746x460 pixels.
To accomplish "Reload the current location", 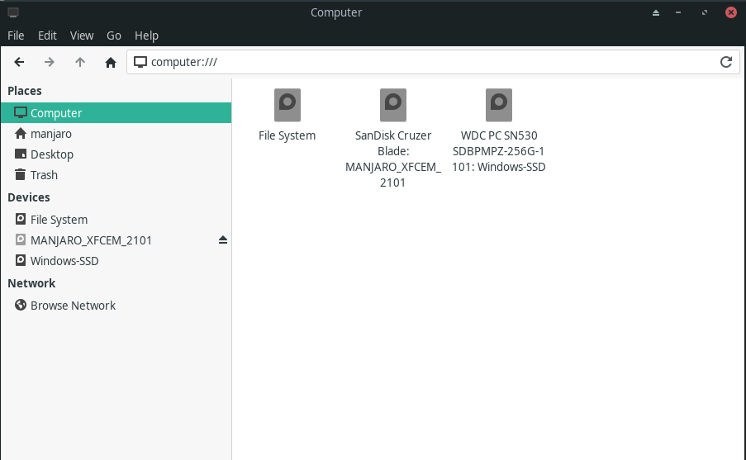I will coord(726,62).
